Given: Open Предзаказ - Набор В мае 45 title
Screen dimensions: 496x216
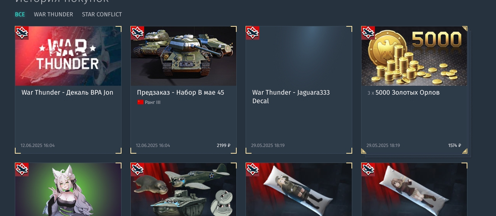Looking at the screenshot, I should click(181, 92).
